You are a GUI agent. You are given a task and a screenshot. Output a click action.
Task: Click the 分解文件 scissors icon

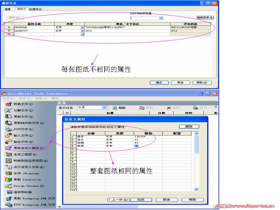tap(8, 110)
